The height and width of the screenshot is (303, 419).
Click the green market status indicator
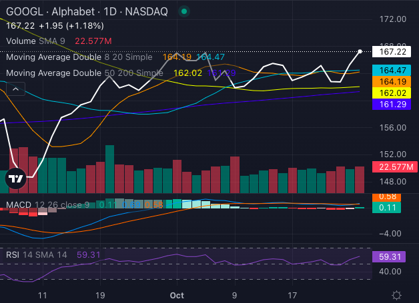click(x=184, y=11)
